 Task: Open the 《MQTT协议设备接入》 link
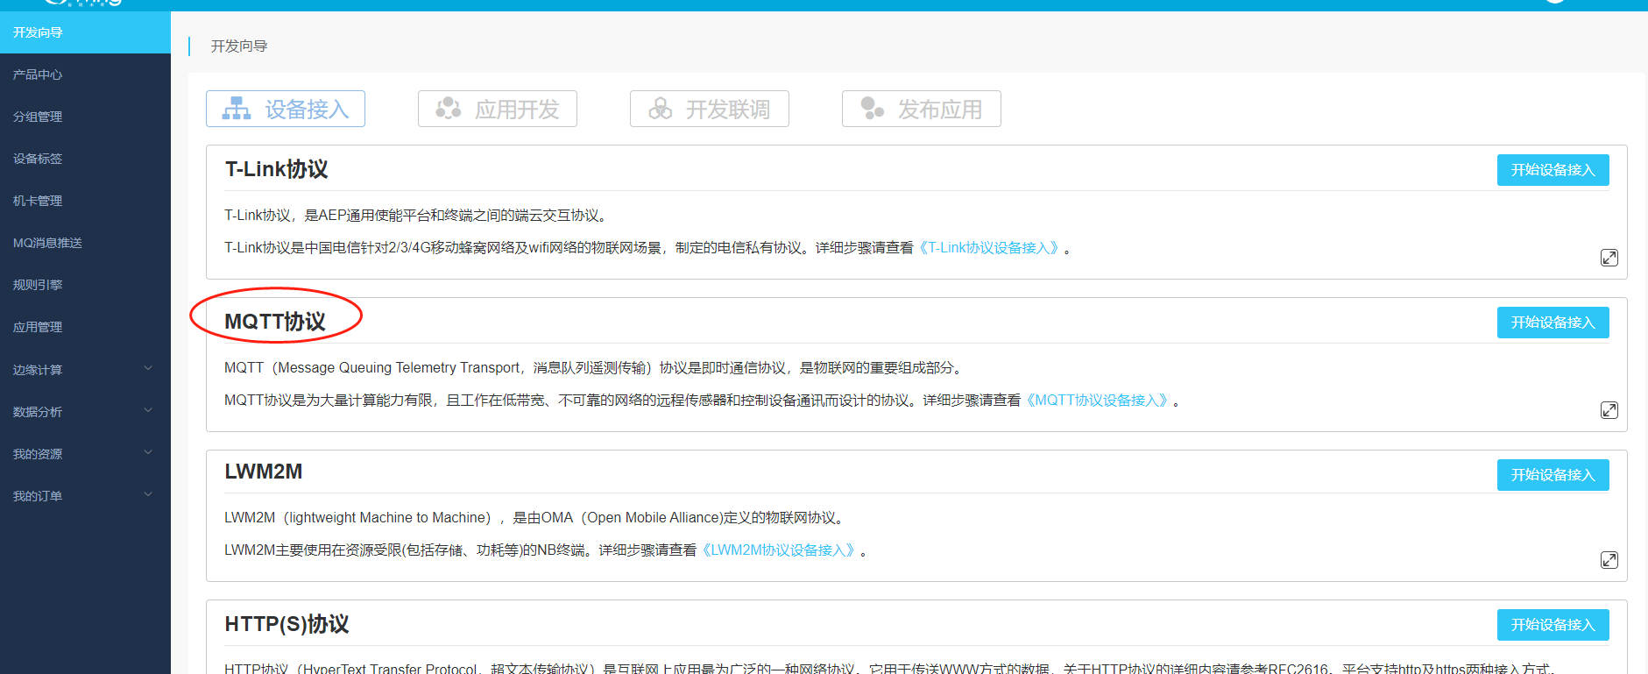pyautogui.click(x=1097, y=401)
